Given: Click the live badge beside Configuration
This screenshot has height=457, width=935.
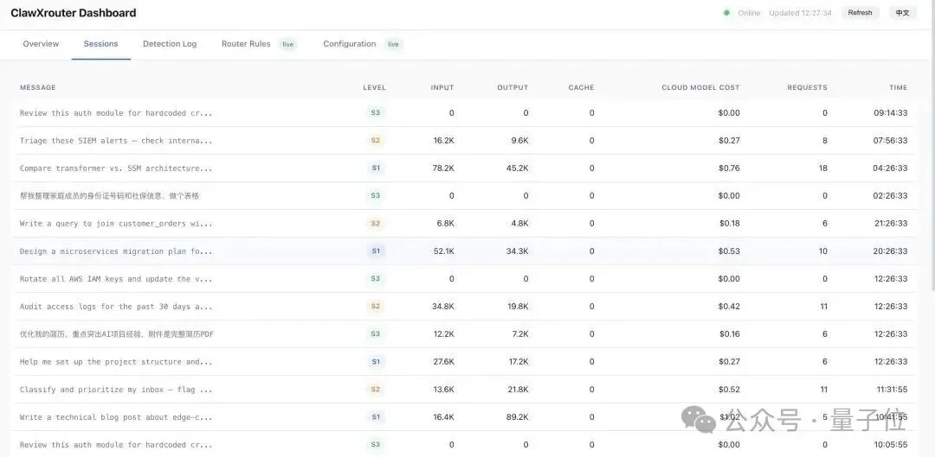Looking at the screenshot, I should (x=393, y=44).
